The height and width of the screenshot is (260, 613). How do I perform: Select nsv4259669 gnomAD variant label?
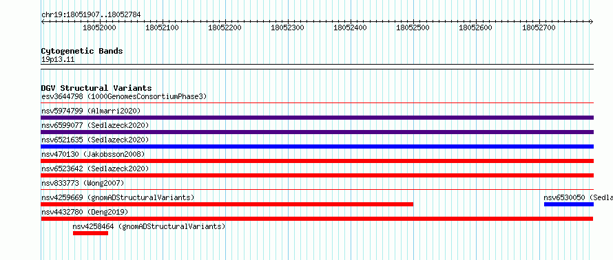click(x=118, y=197)
